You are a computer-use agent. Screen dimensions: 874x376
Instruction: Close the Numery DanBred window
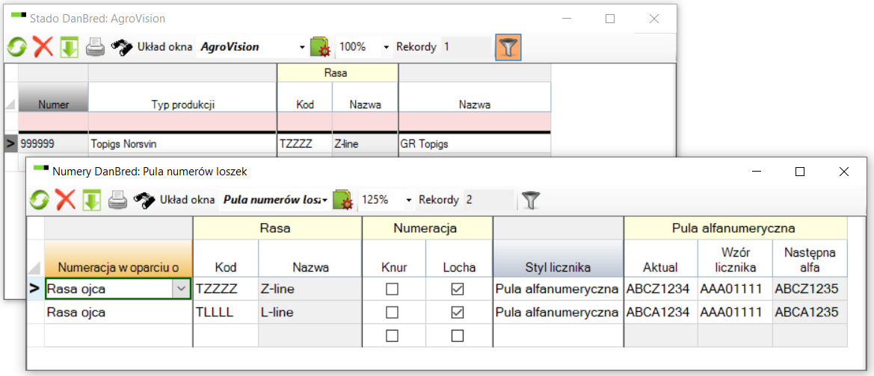coord(844,172)
